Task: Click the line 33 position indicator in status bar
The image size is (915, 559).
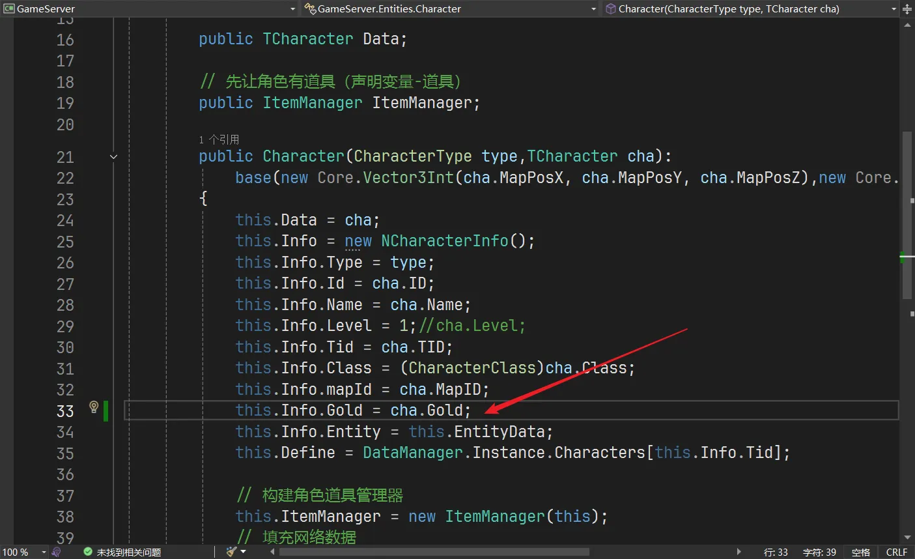Action: [x=776, y=552]
